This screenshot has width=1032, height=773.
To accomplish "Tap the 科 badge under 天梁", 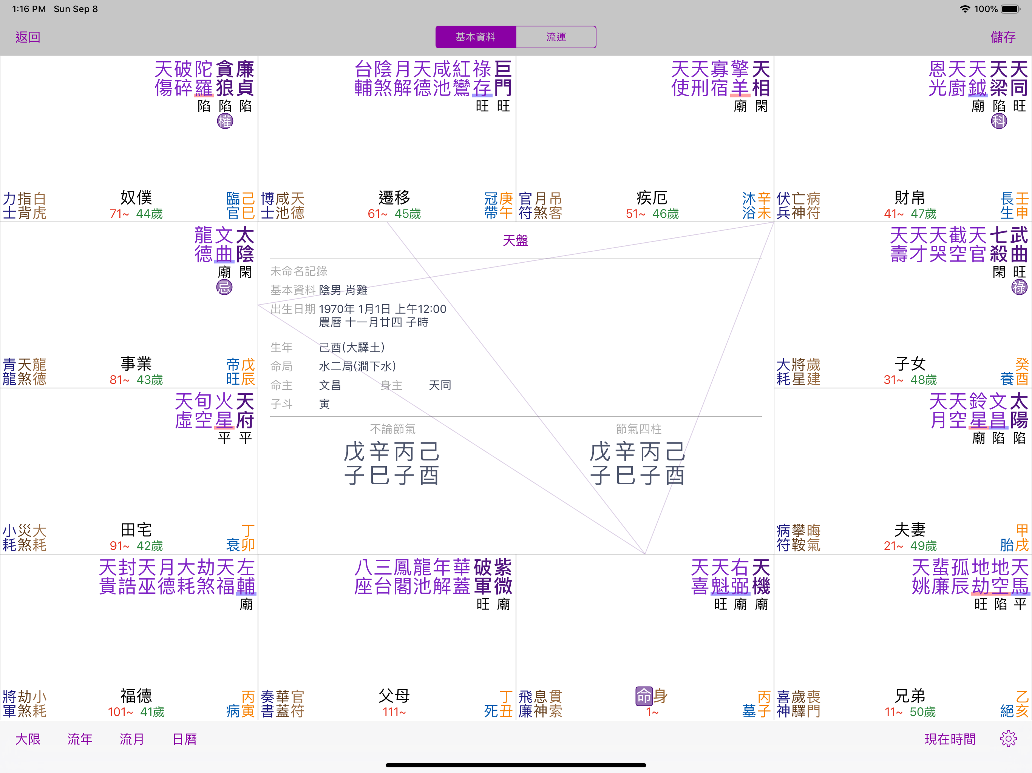I will 999,122.
